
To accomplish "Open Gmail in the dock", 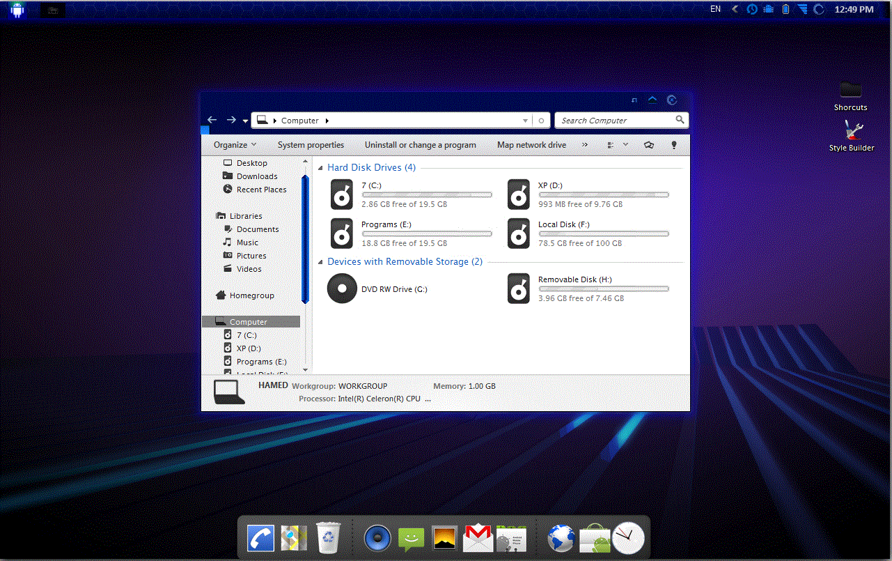I will tap(478, 538).
